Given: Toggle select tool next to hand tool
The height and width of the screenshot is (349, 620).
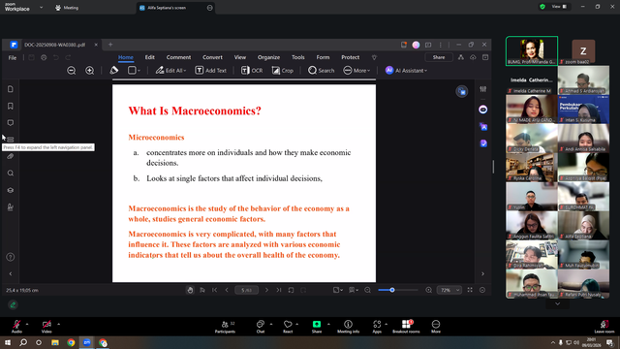Looking at the screenshot, I should point(202,290).
